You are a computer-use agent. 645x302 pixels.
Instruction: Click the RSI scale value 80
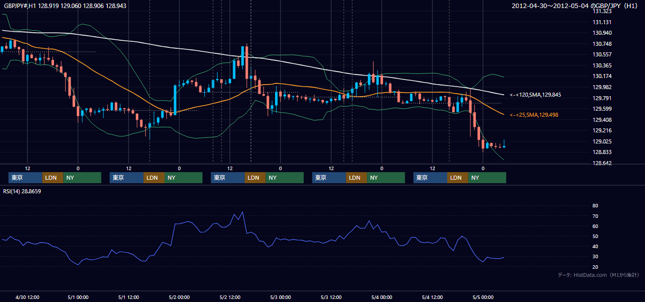[595, 206]
